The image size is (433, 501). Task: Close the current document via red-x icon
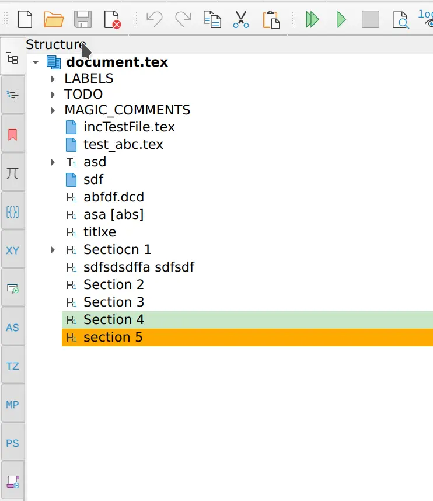[x=112, y=20]
